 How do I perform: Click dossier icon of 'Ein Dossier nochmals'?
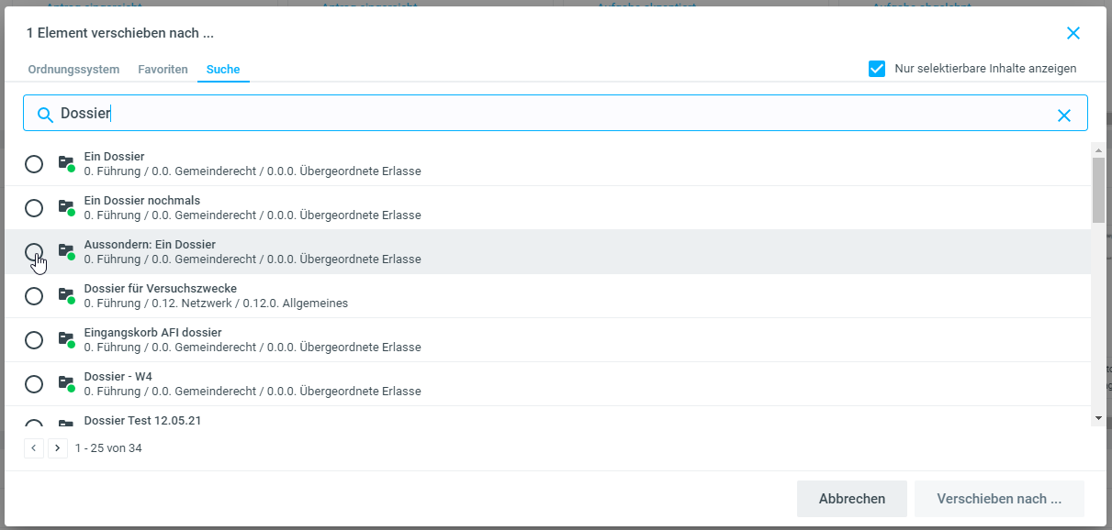(x=66, y=207)
